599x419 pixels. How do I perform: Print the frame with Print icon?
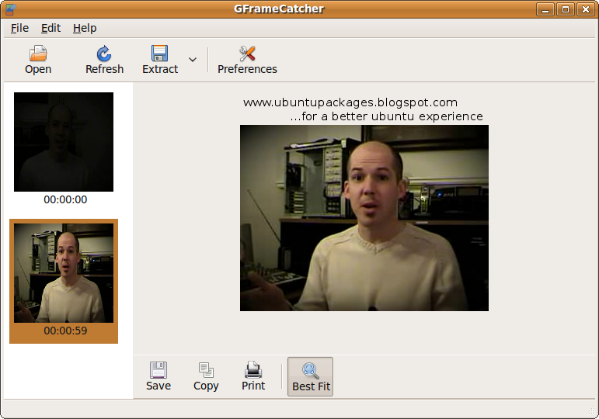coord(253,370)
